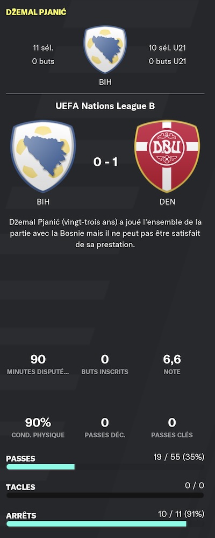Click the Arrêts progress bar
This screenshot has height=538, width=215.
click(105, 523)
